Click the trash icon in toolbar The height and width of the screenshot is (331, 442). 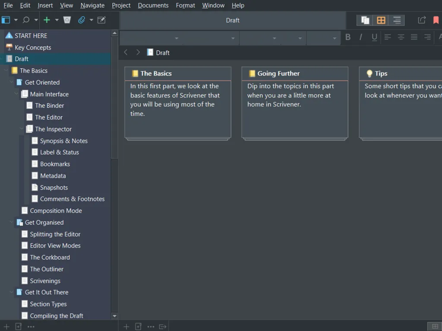tap(67, 20)
